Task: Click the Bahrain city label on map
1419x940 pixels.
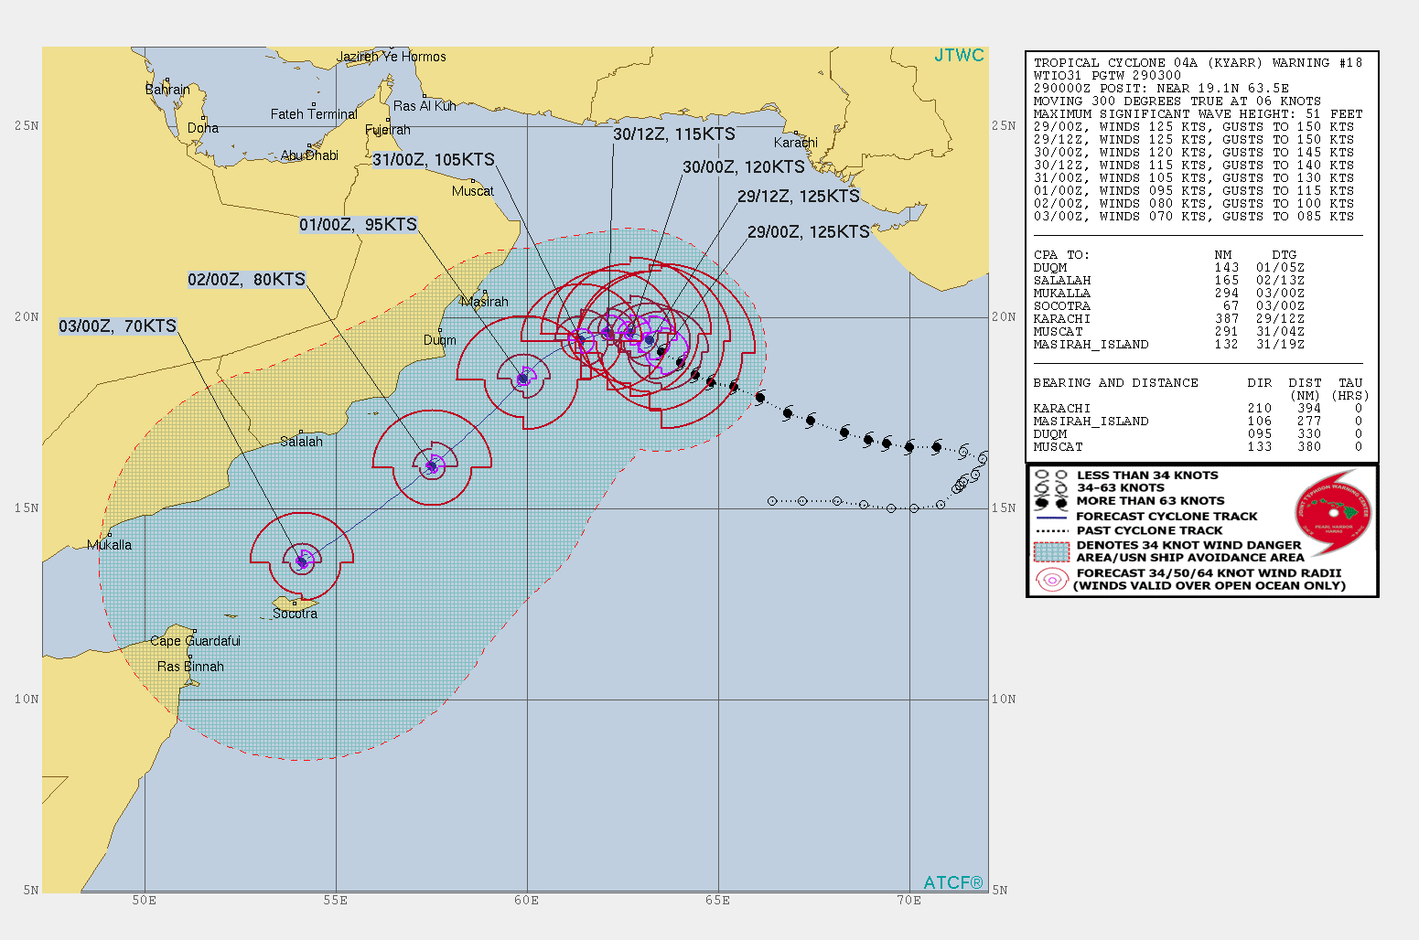Action: 167,90
